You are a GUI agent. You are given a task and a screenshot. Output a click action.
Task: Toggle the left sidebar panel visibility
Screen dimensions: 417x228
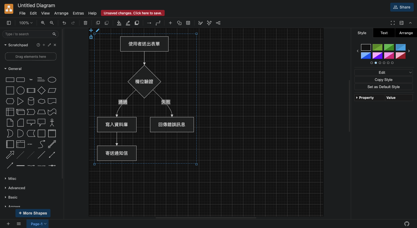9,23
